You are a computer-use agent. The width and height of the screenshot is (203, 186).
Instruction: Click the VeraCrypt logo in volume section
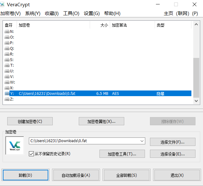[x=15, y=146]
